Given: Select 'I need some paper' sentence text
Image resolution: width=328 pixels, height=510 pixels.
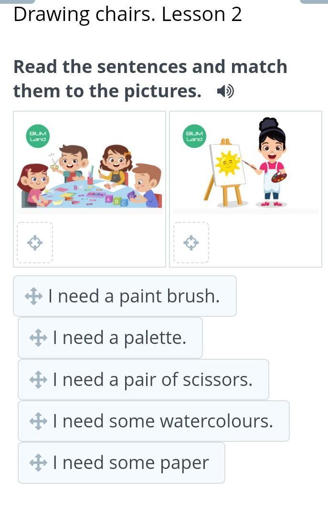Looking at the screenshot, I should click(x=131, y=463).
